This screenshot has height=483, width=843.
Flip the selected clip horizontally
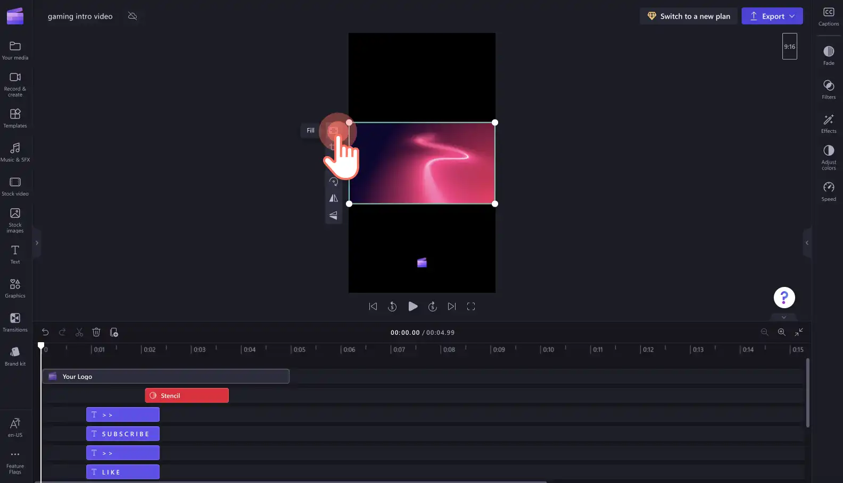[334, 198]
